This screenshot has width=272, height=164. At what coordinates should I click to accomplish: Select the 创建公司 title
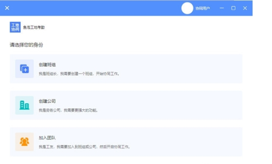click(x=47, y=101)
